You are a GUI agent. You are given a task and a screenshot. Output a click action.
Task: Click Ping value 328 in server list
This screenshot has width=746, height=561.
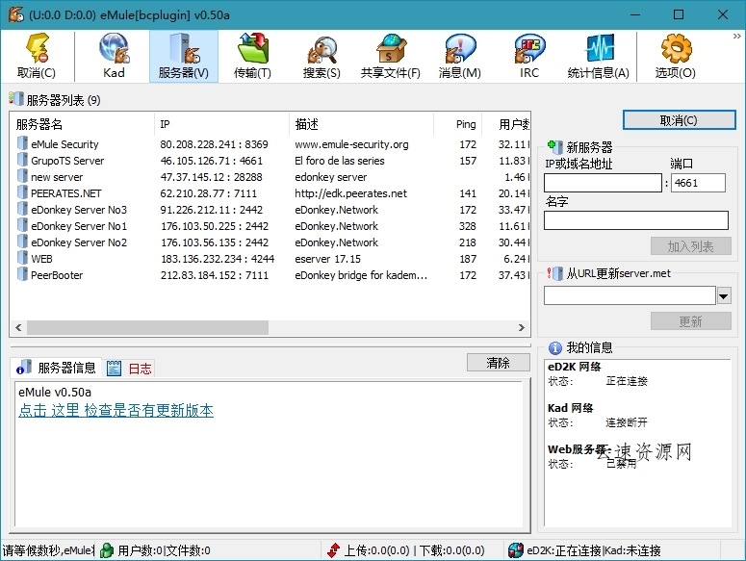[x=467, y=226]
